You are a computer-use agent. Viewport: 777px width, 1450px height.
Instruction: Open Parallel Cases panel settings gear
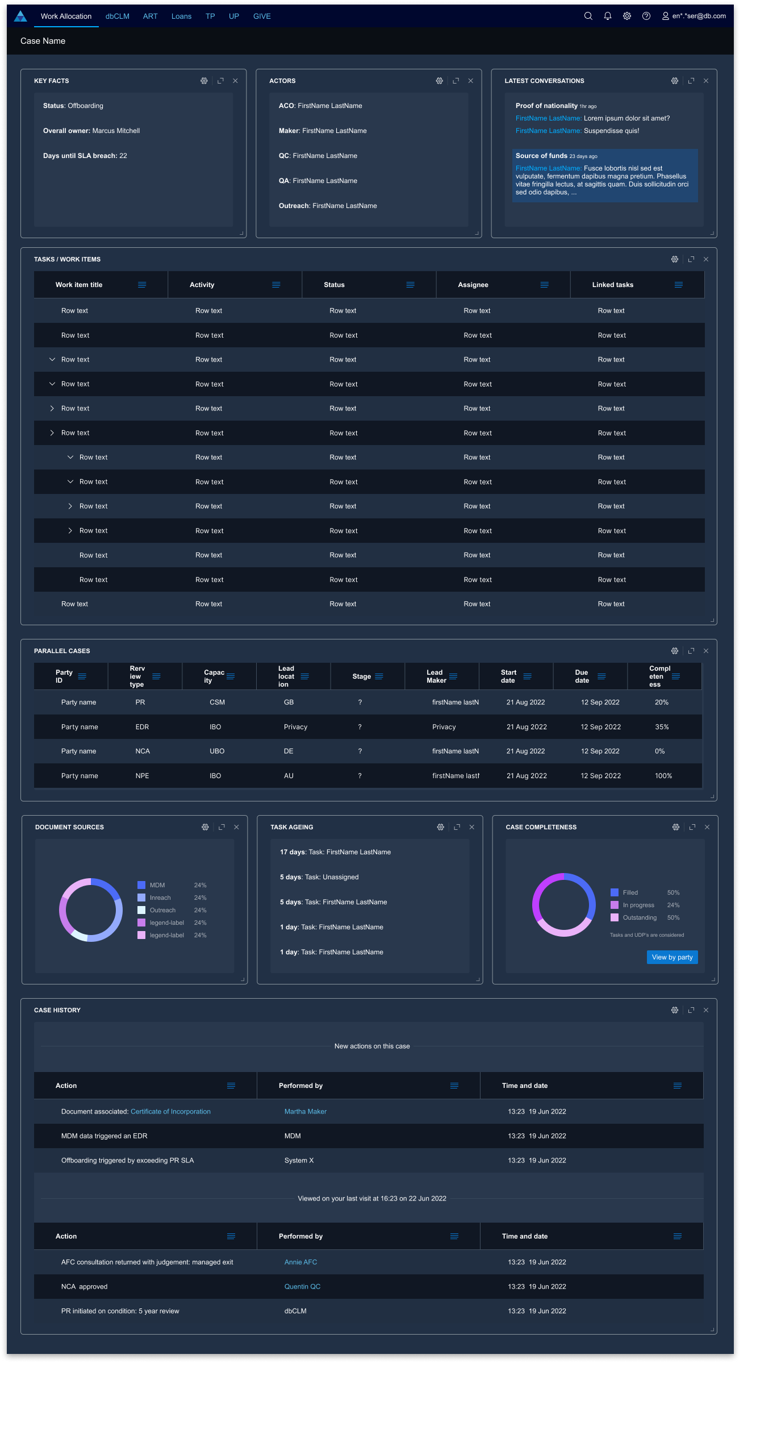[x=675, y=651]
